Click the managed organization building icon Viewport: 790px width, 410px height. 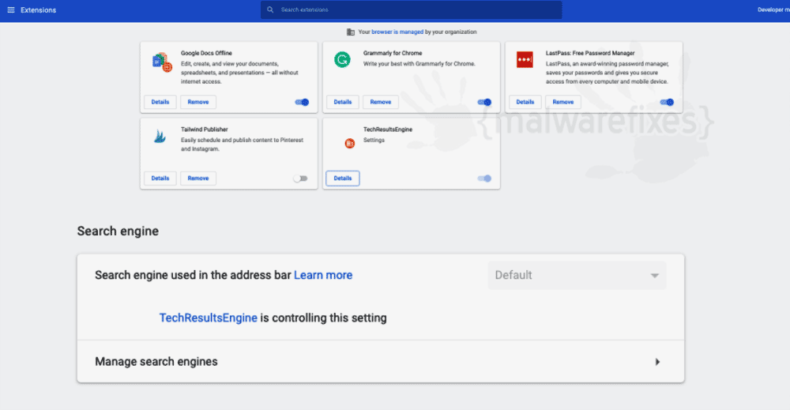pyautogui.click(x=351, y=32)
